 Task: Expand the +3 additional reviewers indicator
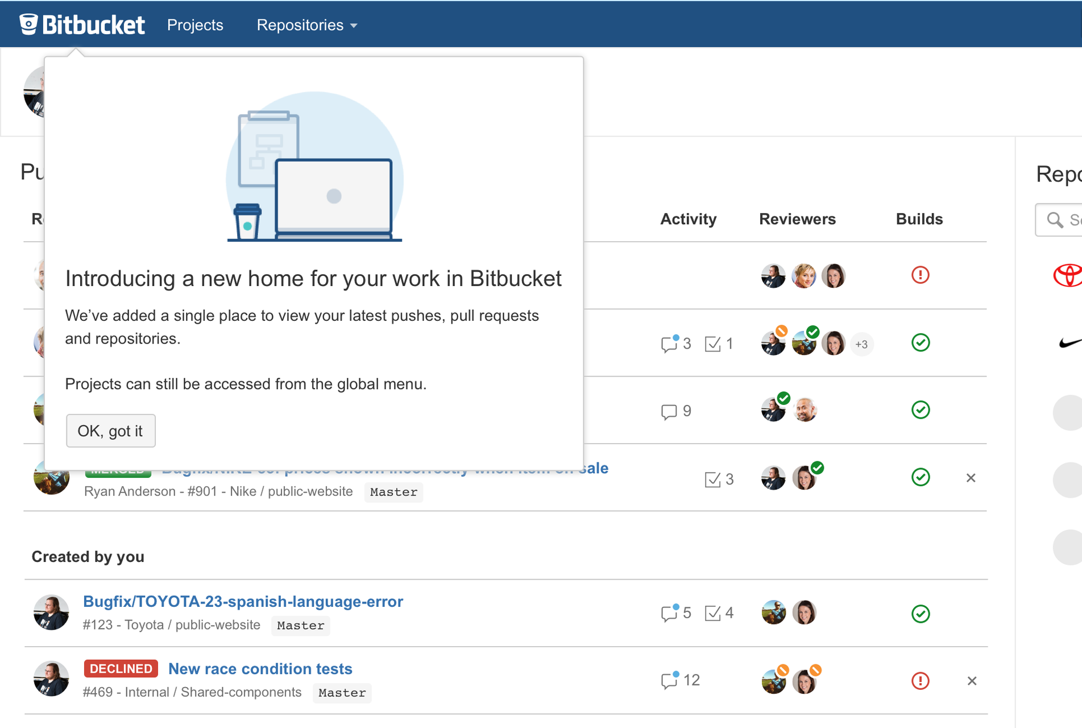861,344
